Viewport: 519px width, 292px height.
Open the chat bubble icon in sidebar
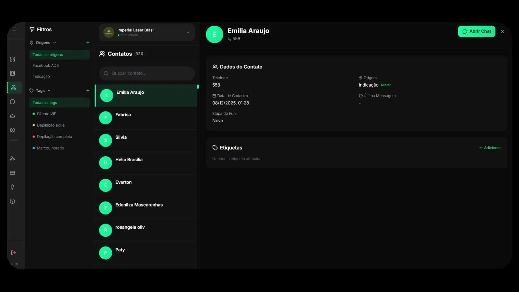(x=12, y=102)
